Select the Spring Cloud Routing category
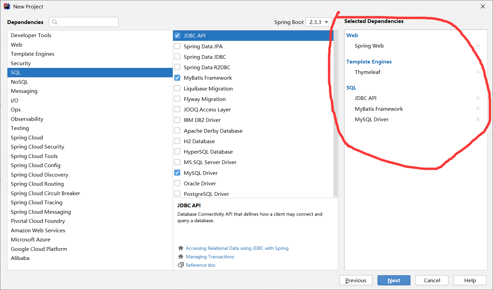The image size is (493, 290). 90,184
